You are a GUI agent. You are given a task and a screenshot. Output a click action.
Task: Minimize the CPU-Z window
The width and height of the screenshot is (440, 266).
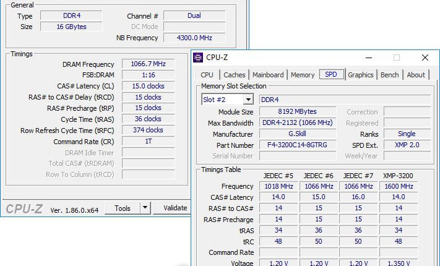[x=369, y=58]
